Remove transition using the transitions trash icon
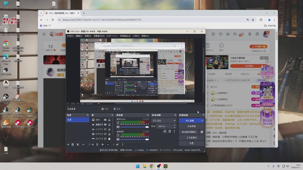Image resolution: width=303 pixels, height=170 pixels. point(170,131)
